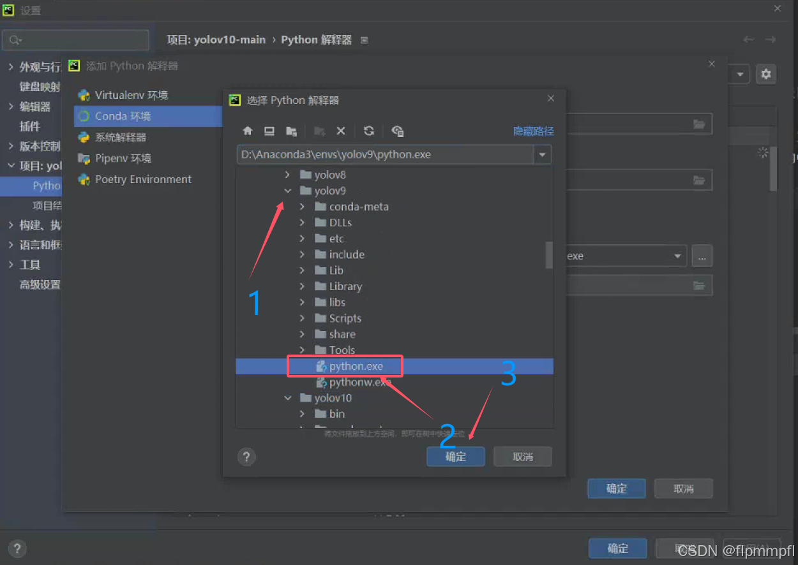Select the share folder row
Viewport: 798px width, 565px height.
point(394,334)
